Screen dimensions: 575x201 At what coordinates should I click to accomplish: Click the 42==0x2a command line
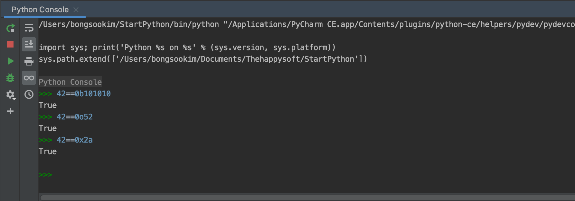(x=75, y=140)
